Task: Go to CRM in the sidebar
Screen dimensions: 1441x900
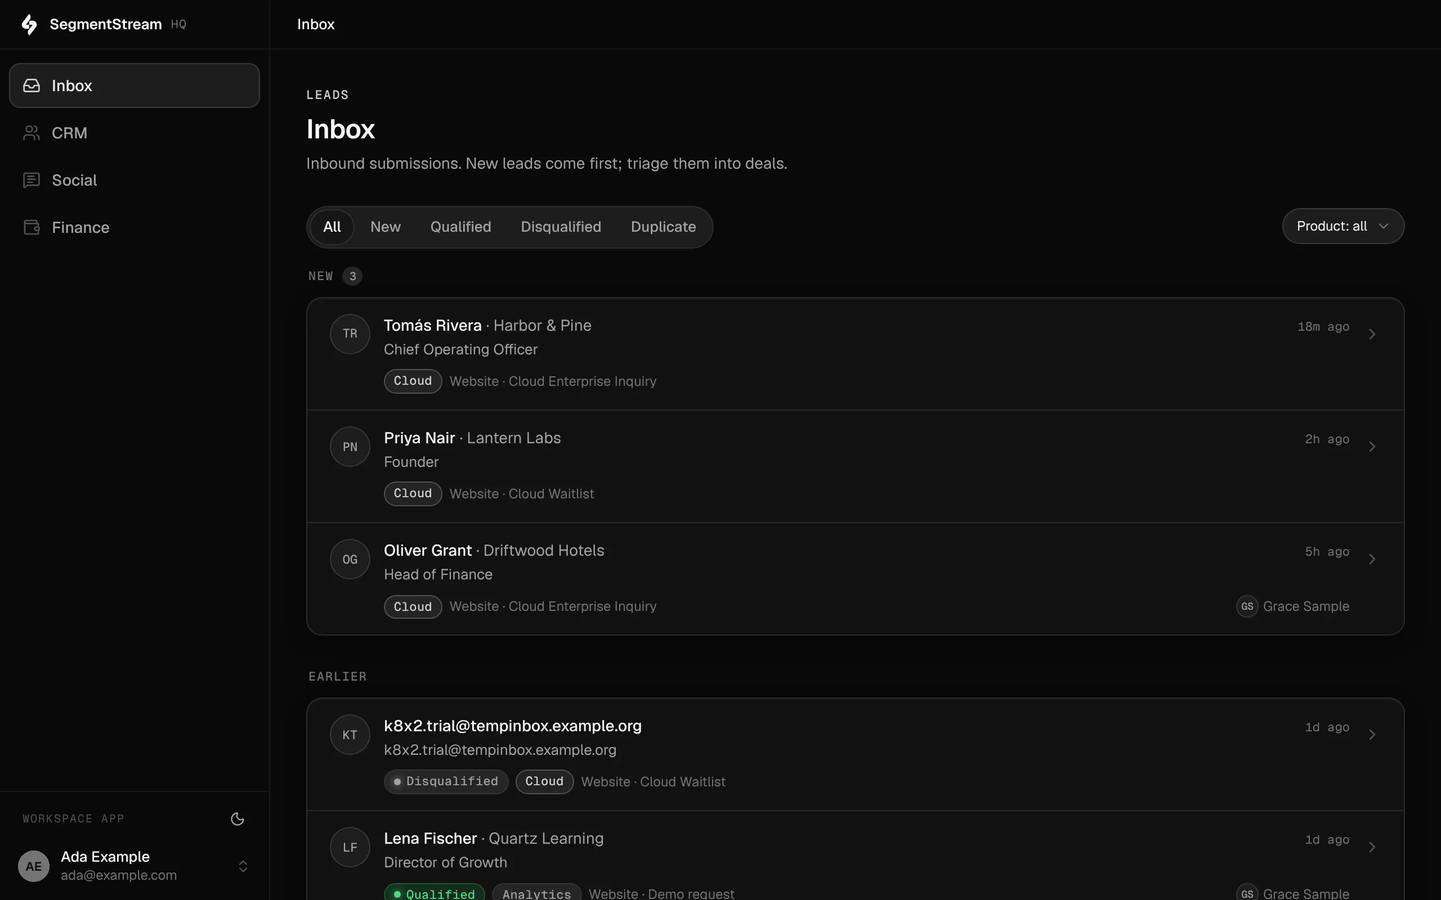Action: point(135,133)
